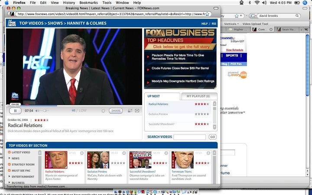
Task: Add Exclusive Preview card to playlist
Action: 124,153
